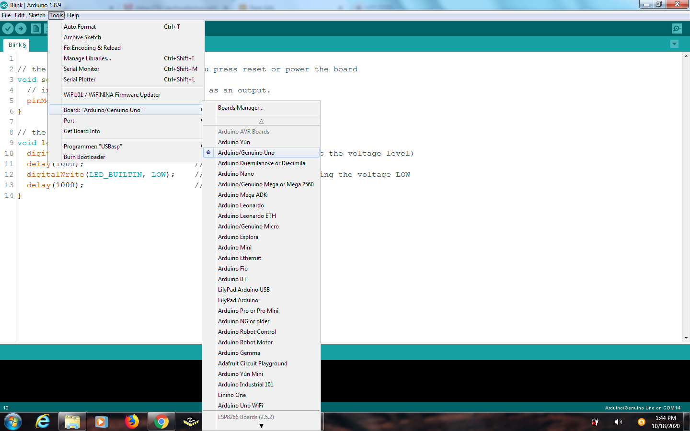Screen dimensions: 690x431
Task: Open the Help menu
Action: (x=73, y=15)
